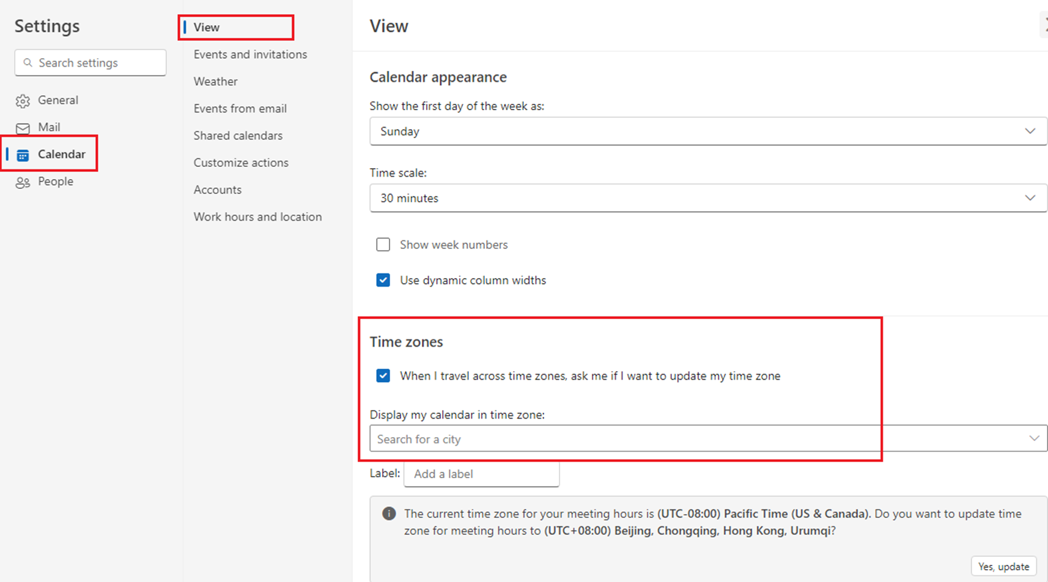
Task: Click the "Show the first day of the week as:" label
Action: [457, 106]
